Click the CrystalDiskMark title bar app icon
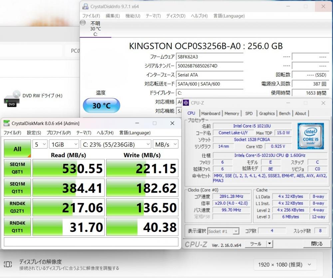 click(x=7, y=123)
